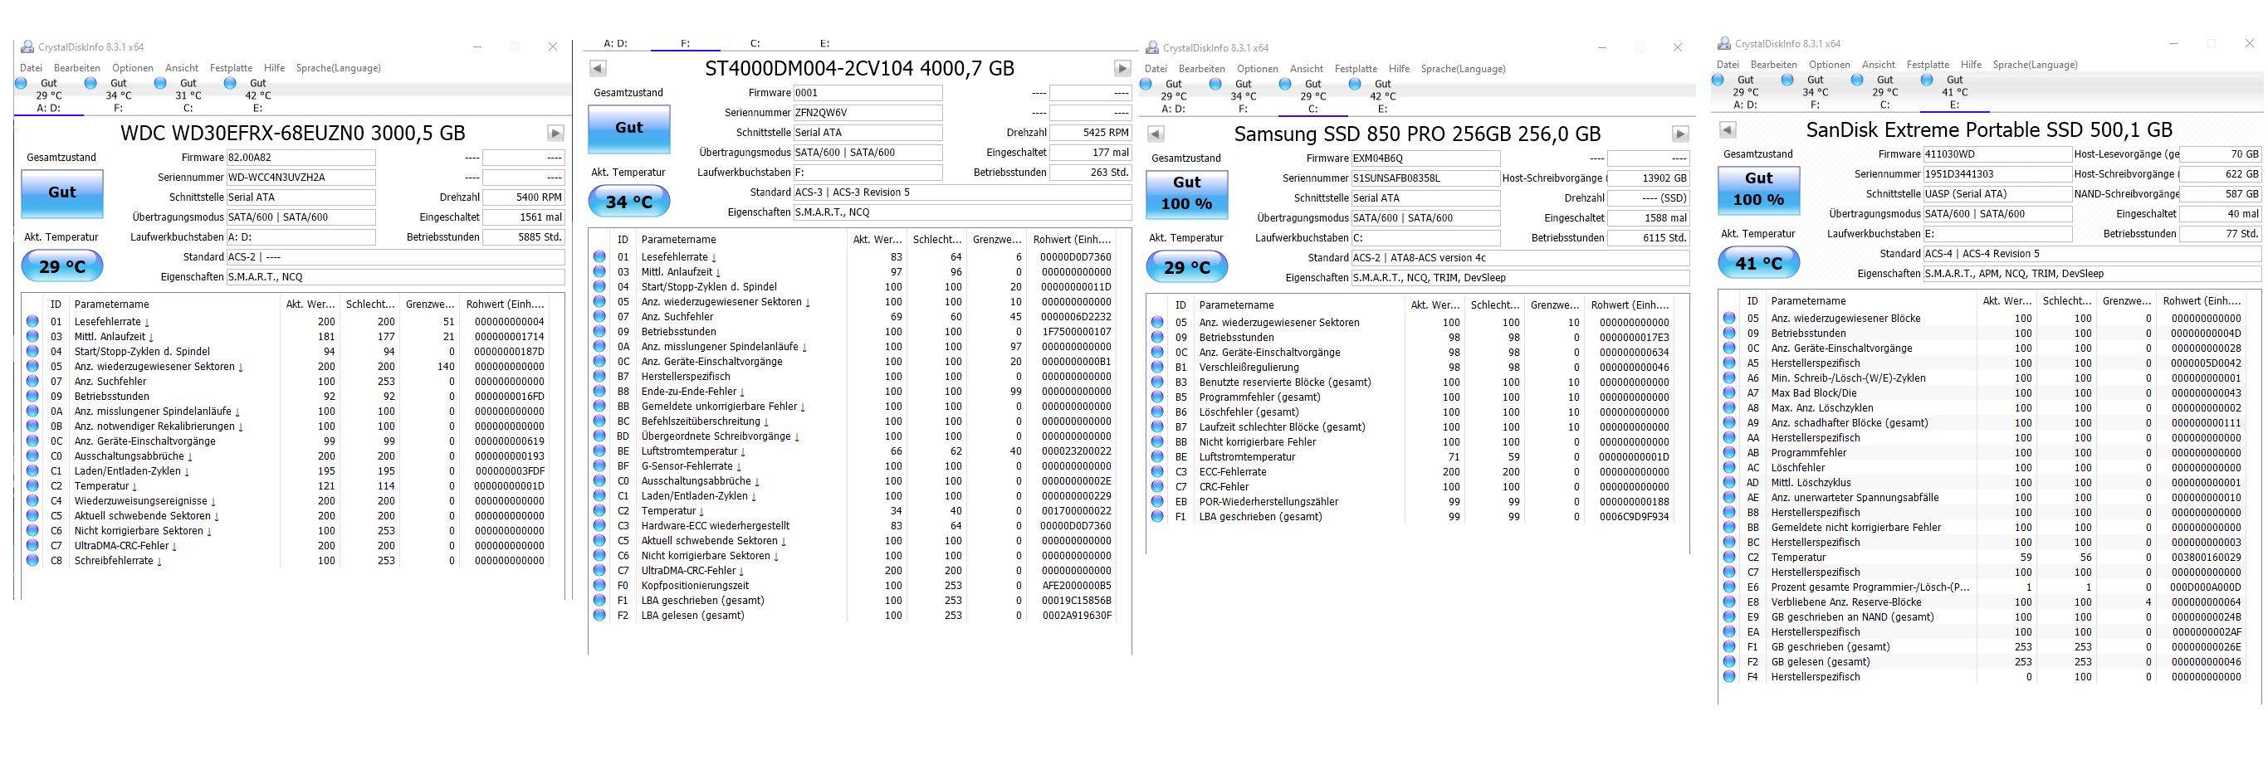Click status circle for Temperatur row in WDC window
The image size is (2268, 760).
coord(32,486)
